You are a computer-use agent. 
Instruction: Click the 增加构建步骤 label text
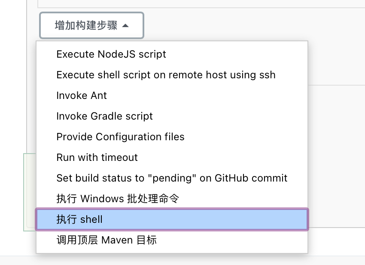click(x=86, y=25)
